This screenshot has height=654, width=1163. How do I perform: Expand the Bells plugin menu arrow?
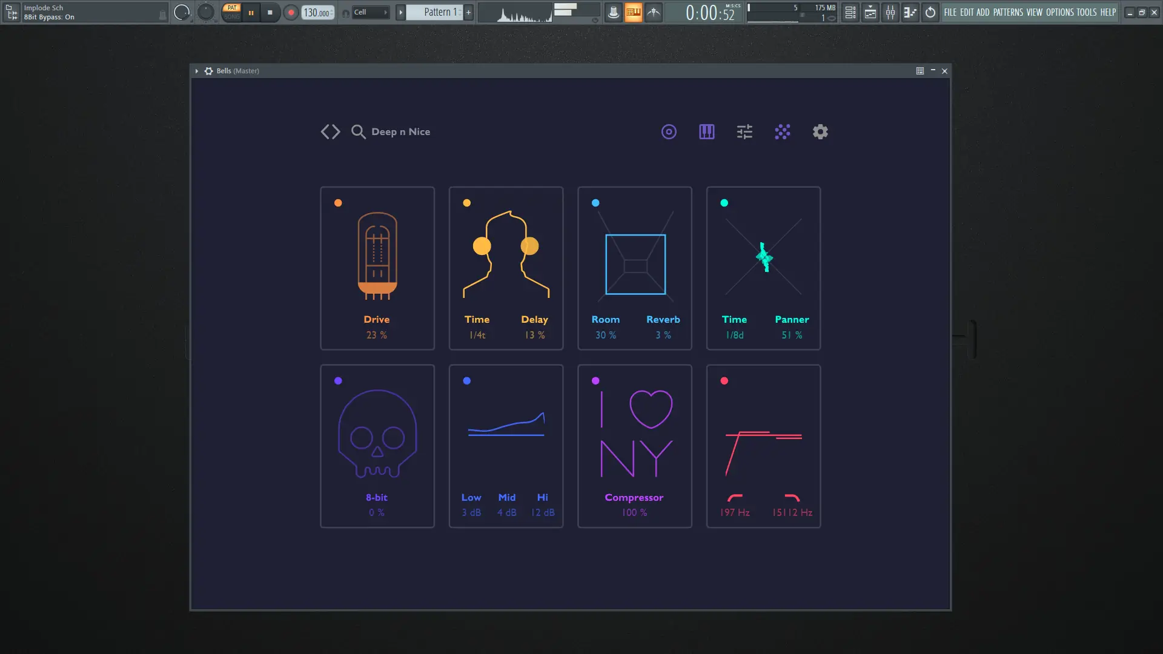pos(197,71)
